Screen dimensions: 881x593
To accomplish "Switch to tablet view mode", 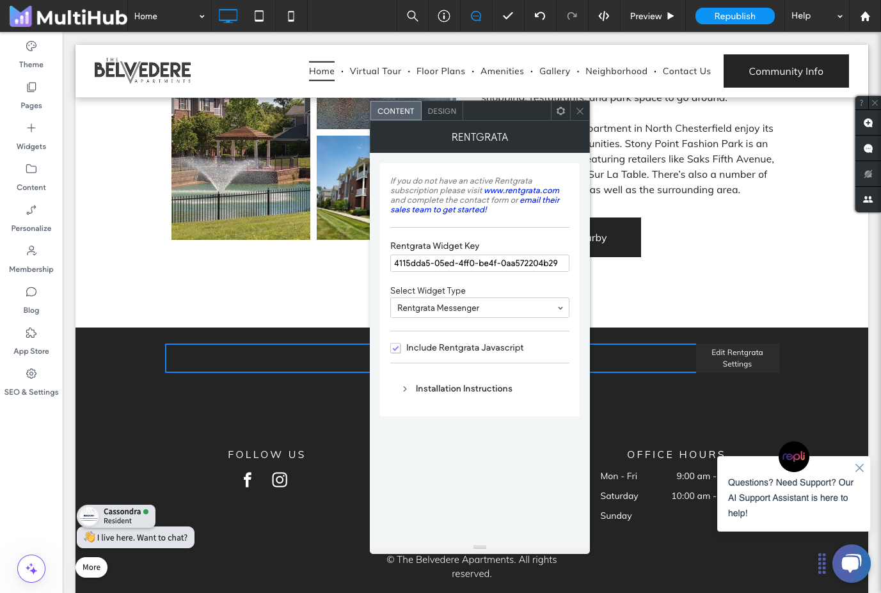I will 259,16.
